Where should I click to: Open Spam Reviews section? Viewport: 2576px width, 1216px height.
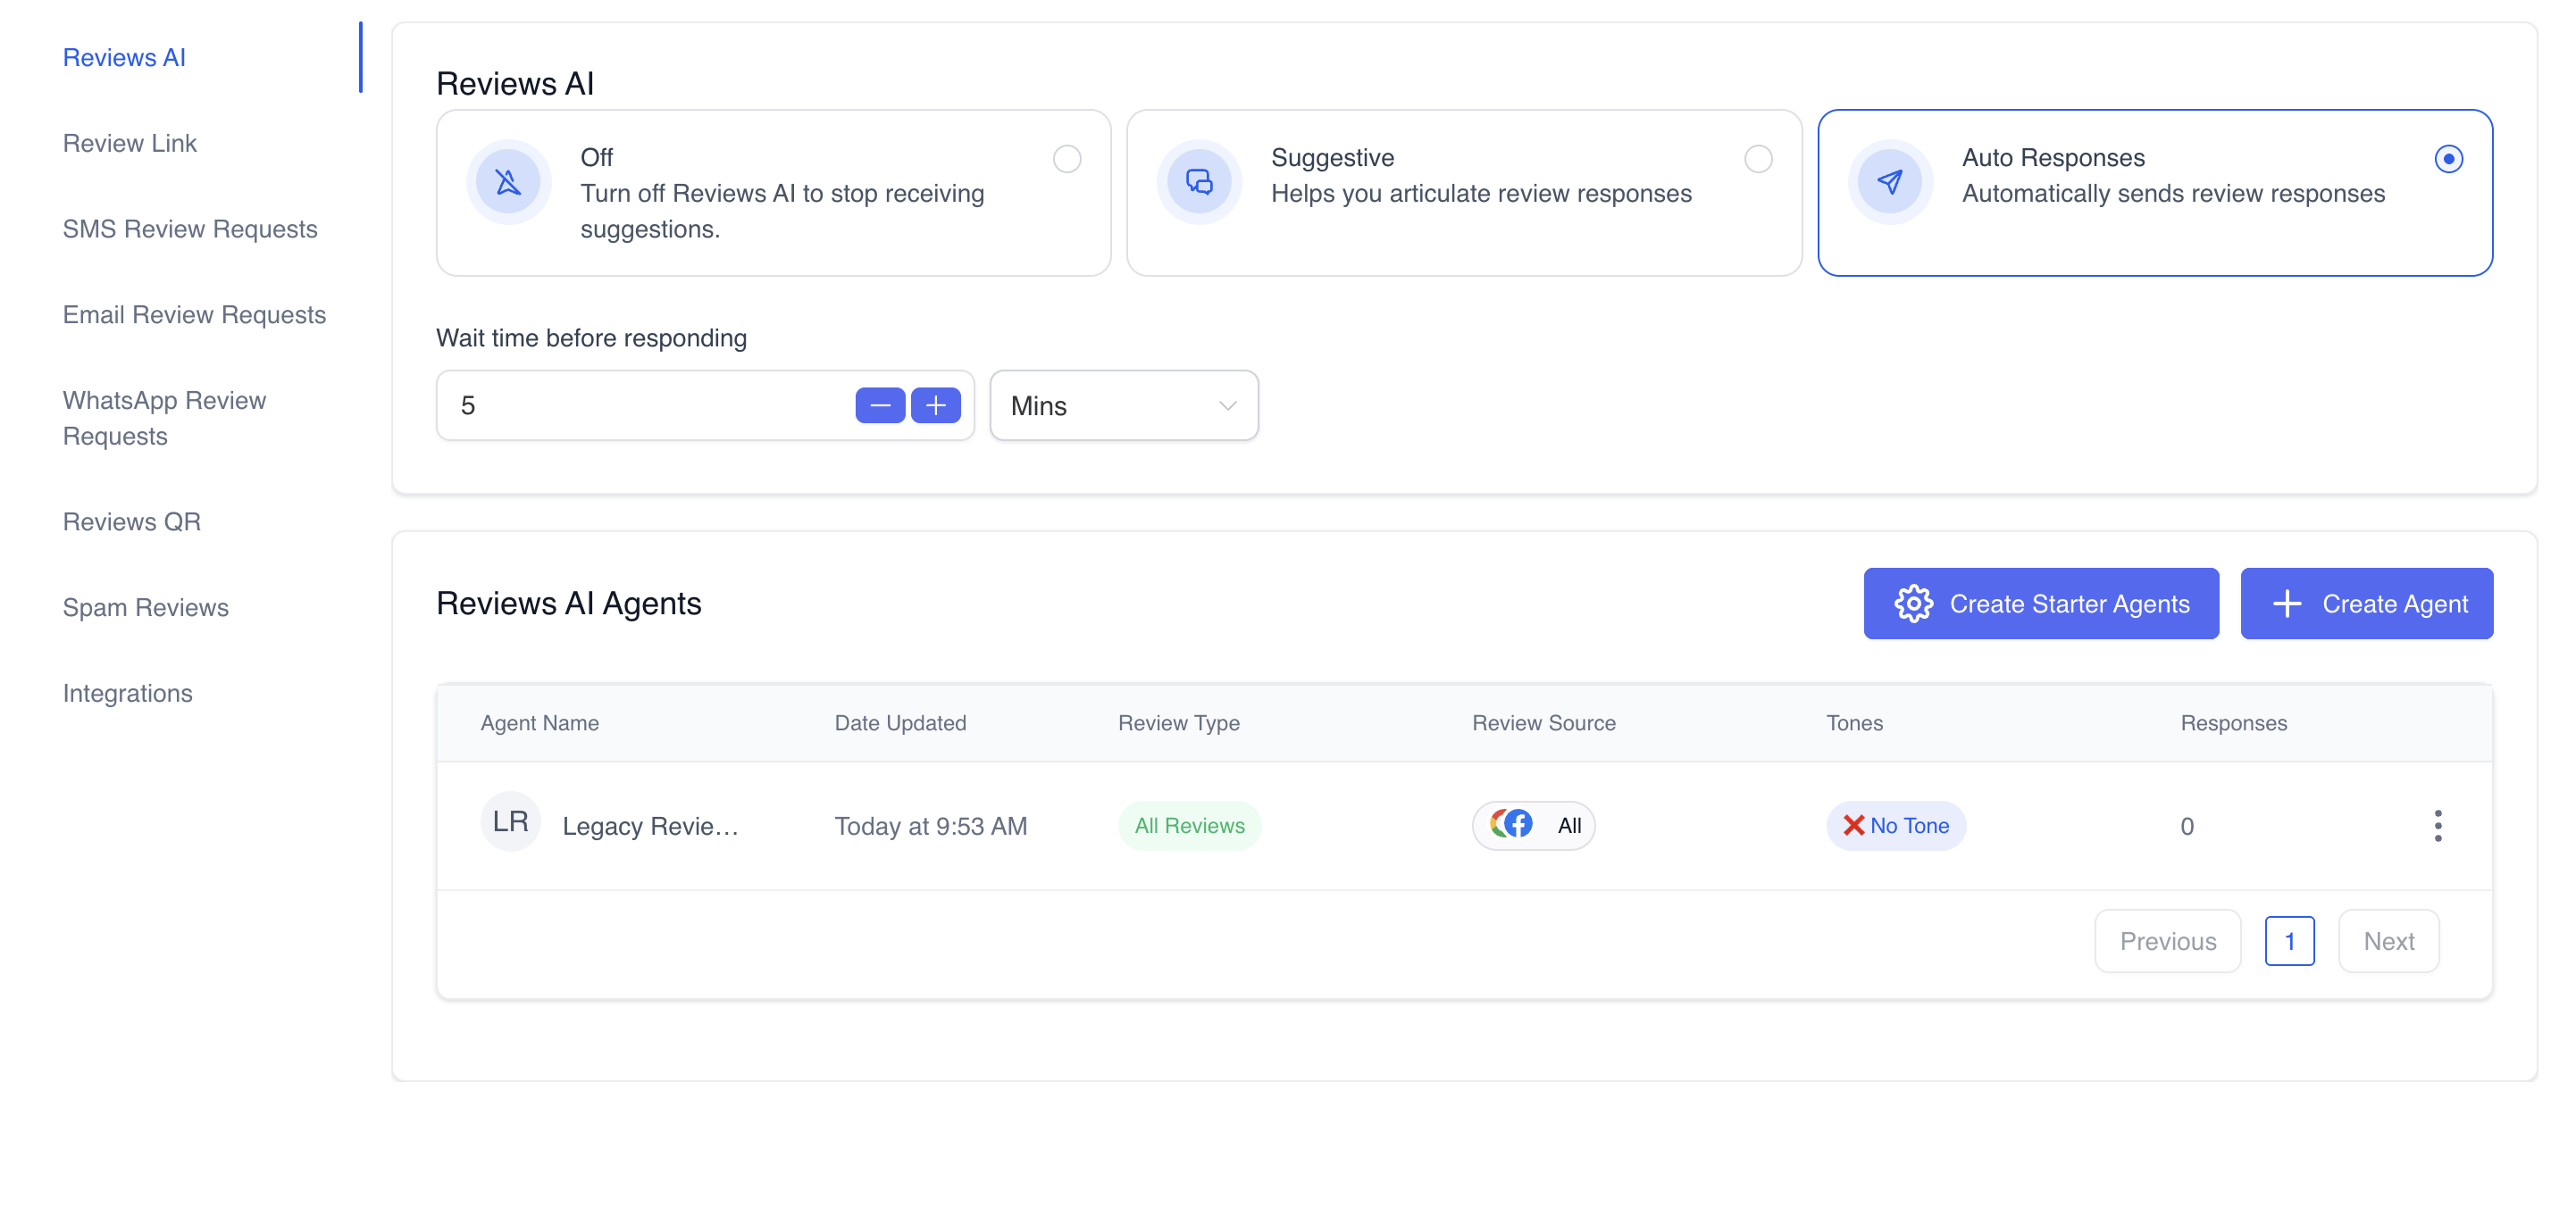[x=146, y=609]
